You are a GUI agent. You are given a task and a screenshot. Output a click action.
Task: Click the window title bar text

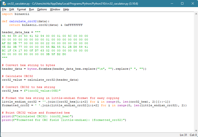pos(73,4)
